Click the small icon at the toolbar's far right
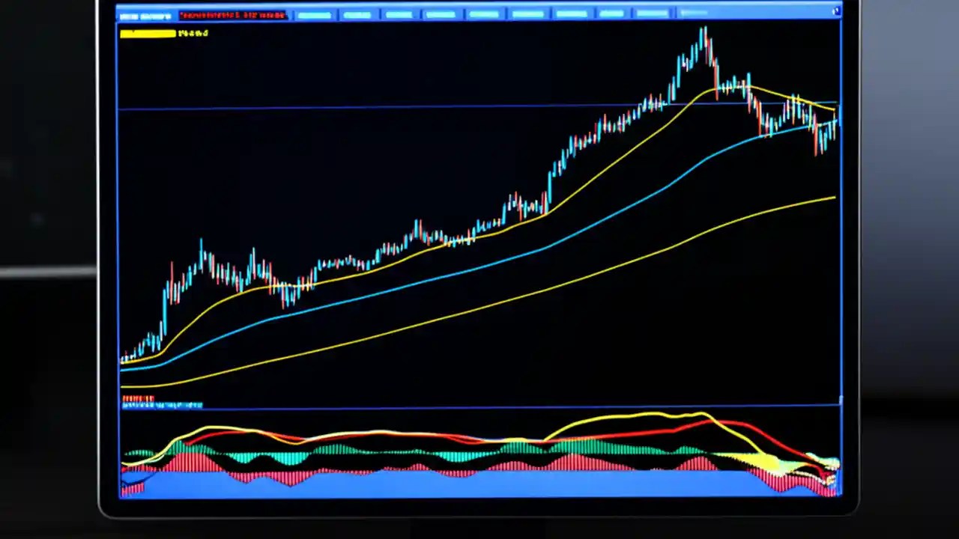 835,12
